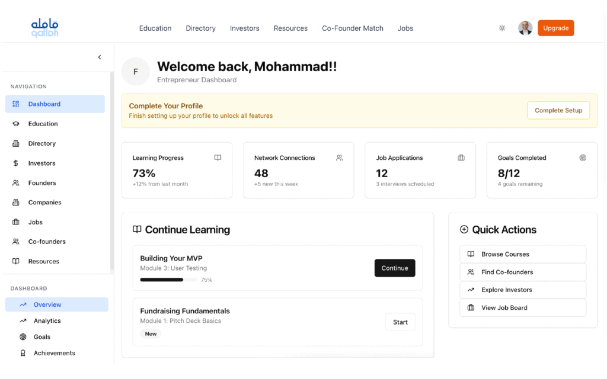The width and height of the screenshot is (607, 379).
Task: Switch to the Analytics dashboard view
Action: [47, 321]
